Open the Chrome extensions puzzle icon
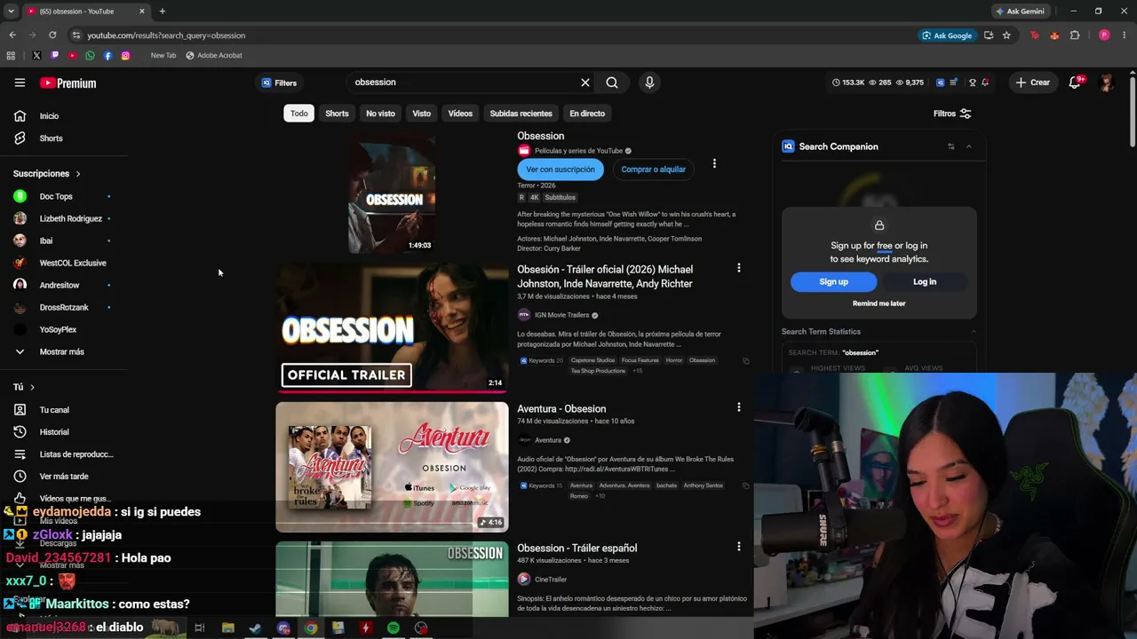Image resolution: width=1137 pixels, height=639 pixels. click(1075, 35)
